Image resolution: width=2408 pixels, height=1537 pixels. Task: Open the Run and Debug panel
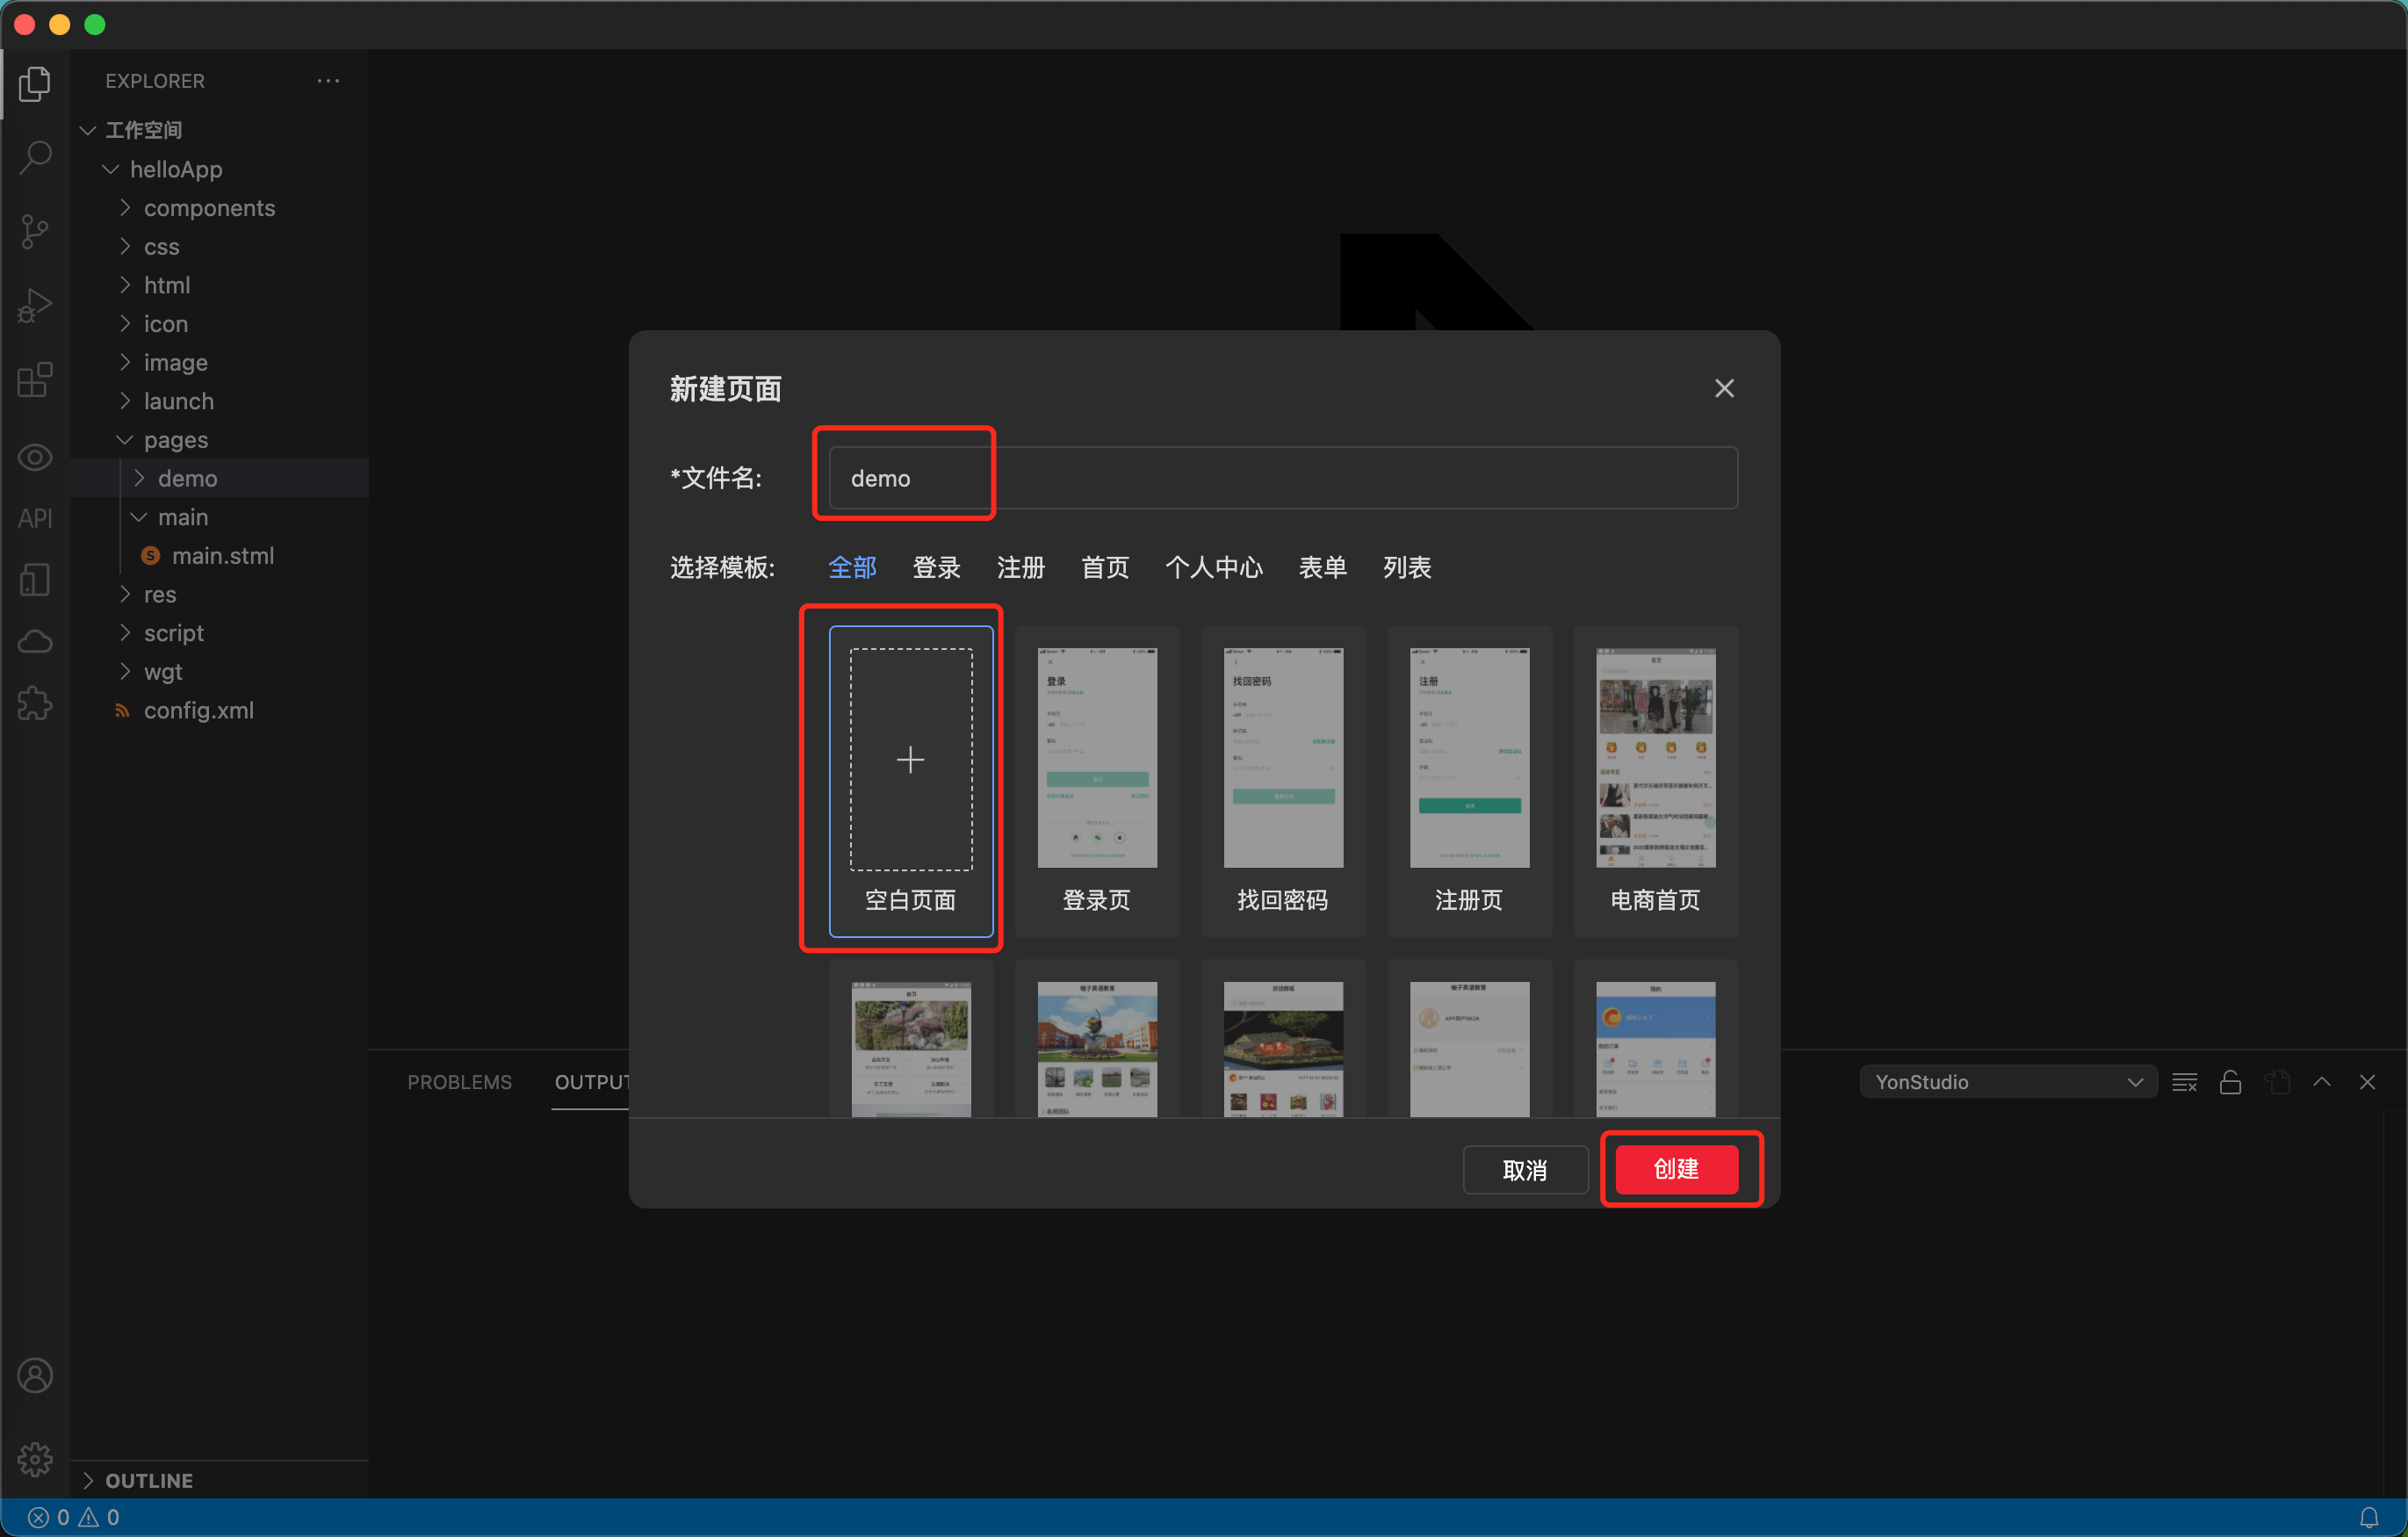tap(36, 305)
